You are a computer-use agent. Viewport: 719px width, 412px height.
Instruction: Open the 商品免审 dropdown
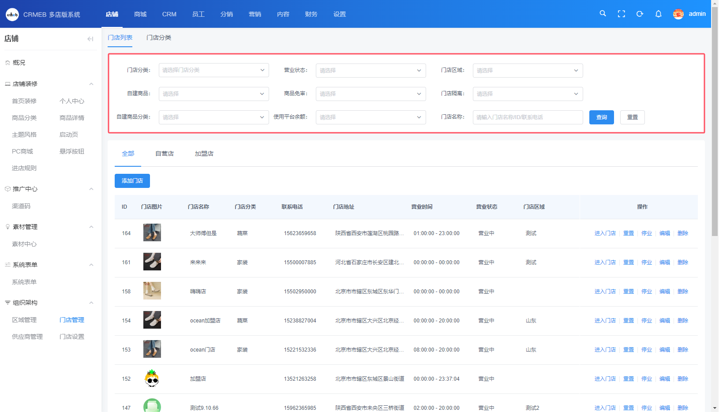[x=371, y=94]
